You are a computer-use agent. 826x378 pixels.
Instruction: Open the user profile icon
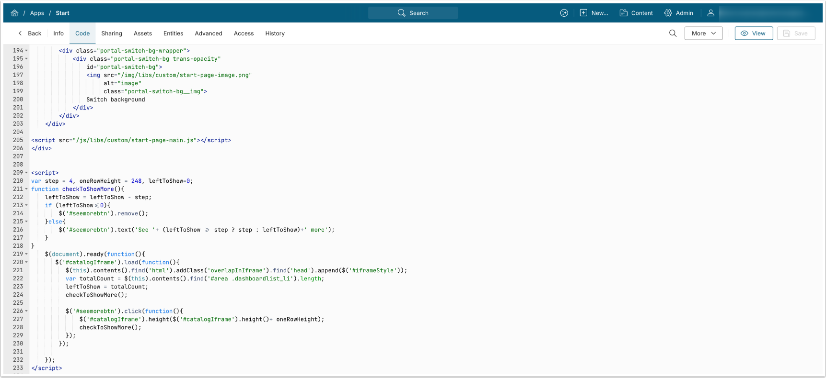point(710,13)
